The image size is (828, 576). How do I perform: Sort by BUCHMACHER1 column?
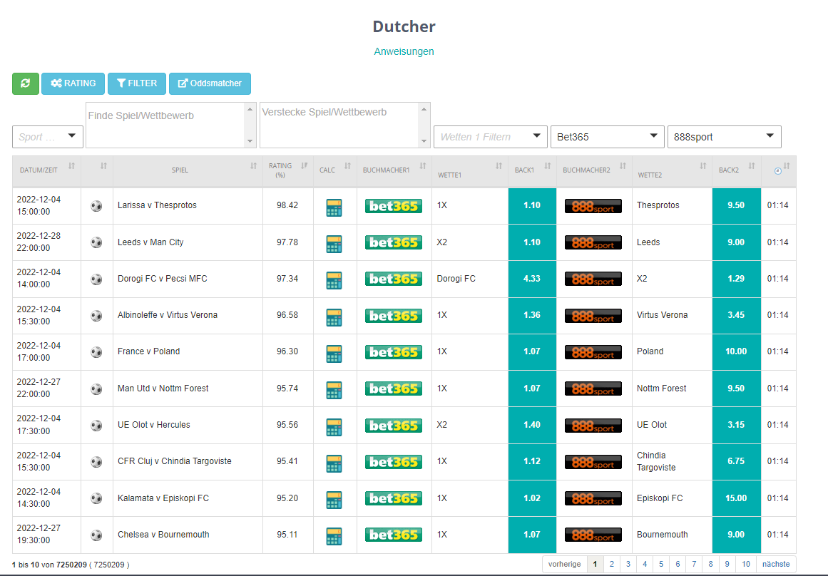pos(394,170)
